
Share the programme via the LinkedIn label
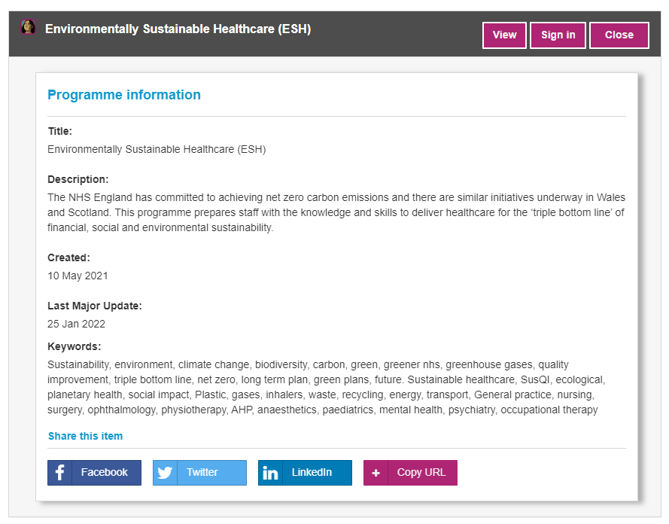click(x=312, y=473)
